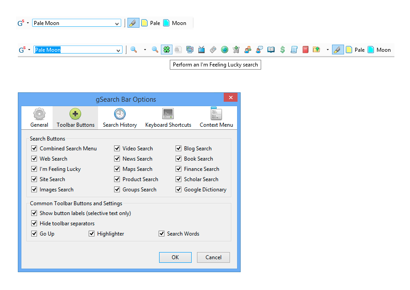This screenshot has height=290, width=410.
Task: Uncheck the Product Search checkbox
Action: [117, 179]
